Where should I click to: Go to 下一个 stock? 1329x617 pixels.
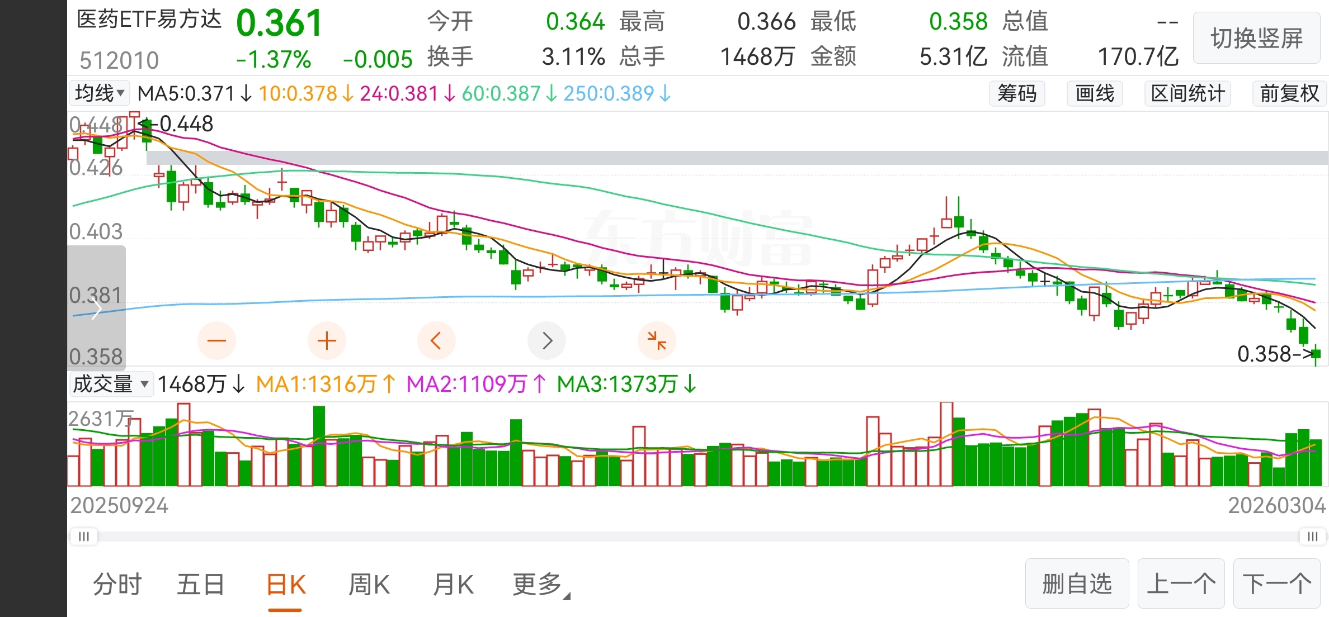click(x=1276, y=584)
